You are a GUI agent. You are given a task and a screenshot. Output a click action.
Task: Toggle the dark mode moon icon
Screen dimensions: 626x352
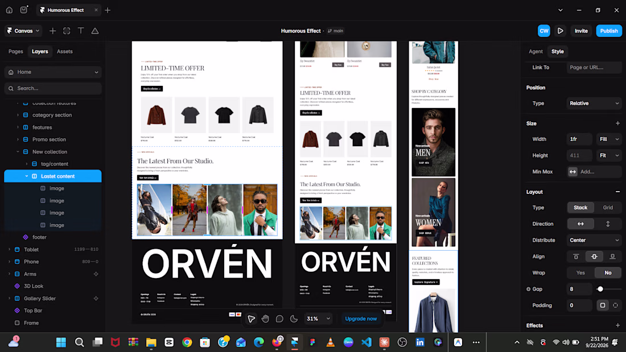(294, 318)
